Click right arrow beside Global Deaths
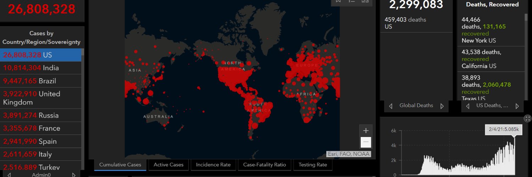Screen dimensions: 532x177 pyautogui.click(x=442, y=106)
